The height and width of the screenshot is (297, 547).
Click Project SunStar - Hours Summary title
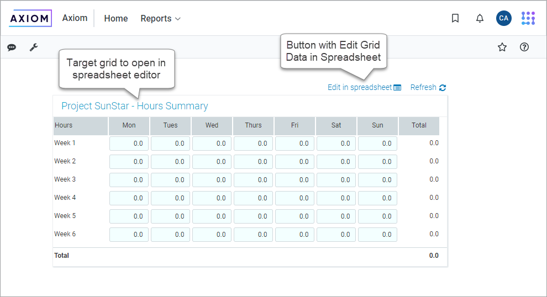[135, 106]
